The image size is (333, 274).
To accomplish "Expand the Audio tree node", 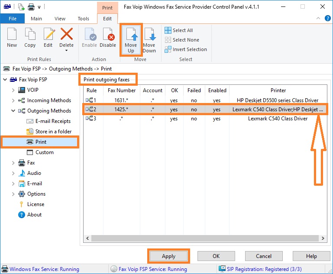I will (13, 173).
